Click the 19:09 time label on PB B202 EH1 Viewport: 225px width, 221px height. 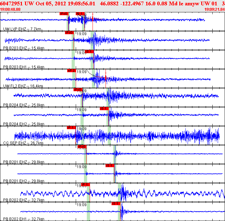(x=82, y=205)
